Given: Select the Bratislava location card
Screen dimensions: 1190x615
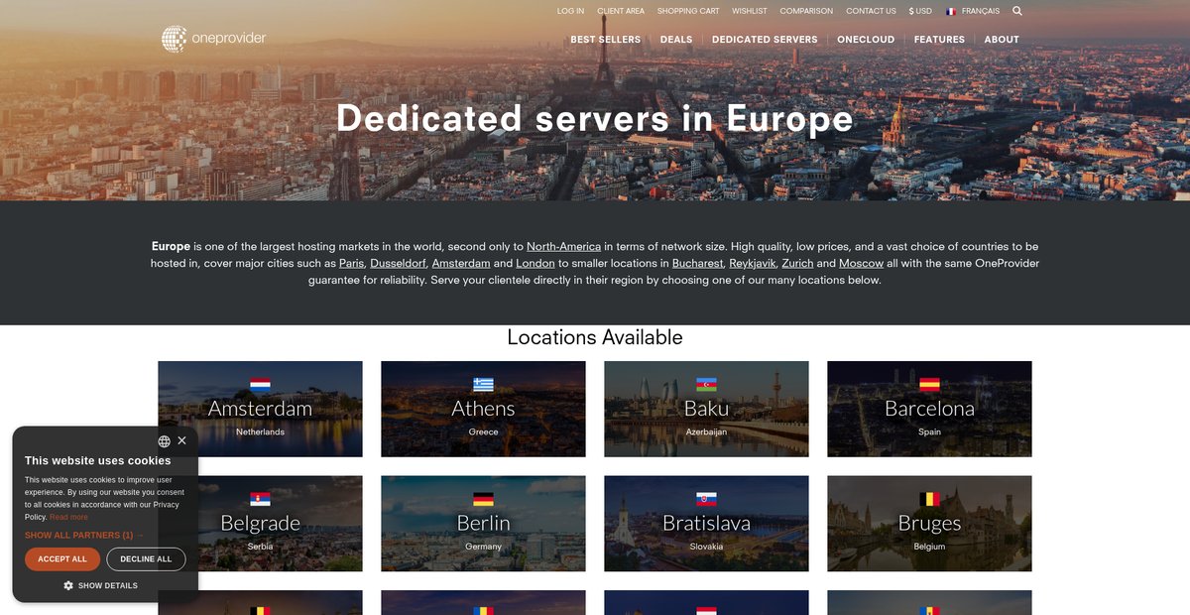Looking at the screenshot, I should pos(706,524).
